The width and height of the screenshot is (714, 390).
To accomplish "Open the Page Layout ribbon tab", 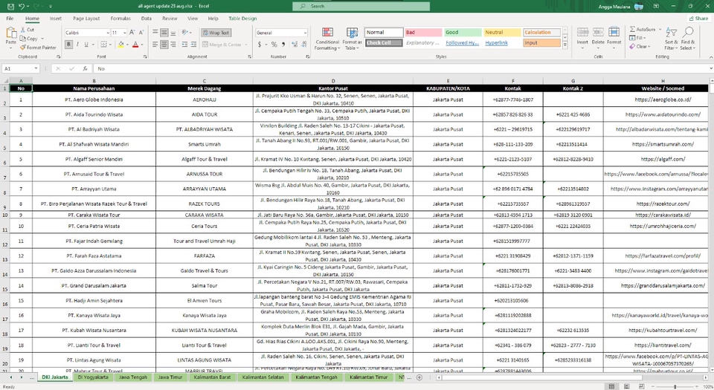I will click(x=86, y=19).
